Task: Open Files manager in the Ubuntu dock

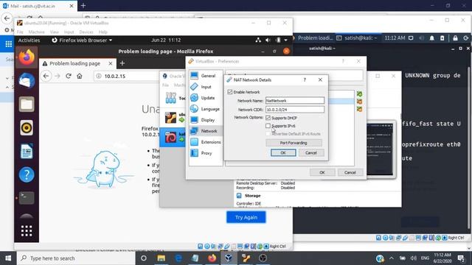Action: [27, 105]
